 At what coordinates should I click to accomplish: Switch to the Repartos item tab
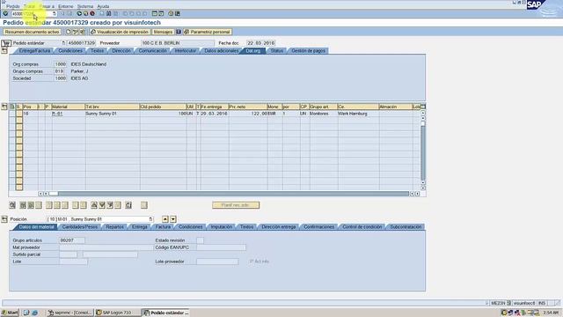point(115,227)
